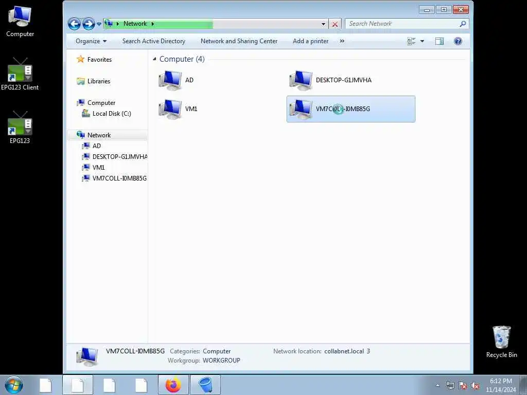Click the Show desktop button
527x395 pixels.
point(523,385)
